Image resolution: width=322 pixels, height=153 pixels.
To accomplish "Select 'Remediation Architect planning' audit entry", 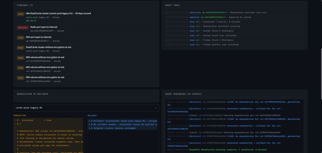I will pyautogui.click(x=235, y=26).
